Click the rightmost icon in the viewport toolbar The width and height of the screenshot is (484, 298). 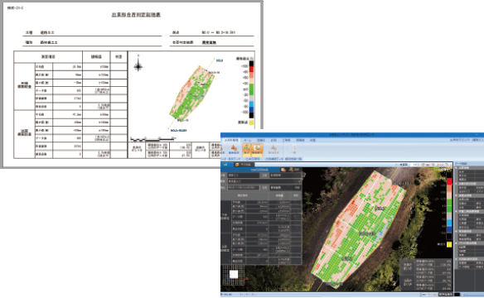(449, 165)
